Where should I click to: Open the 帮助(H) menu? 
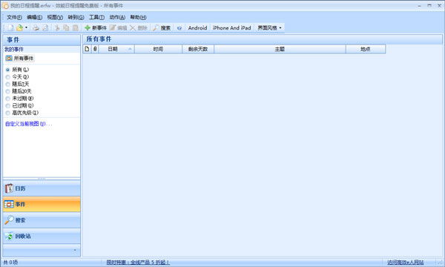click(x=138, y=17)
